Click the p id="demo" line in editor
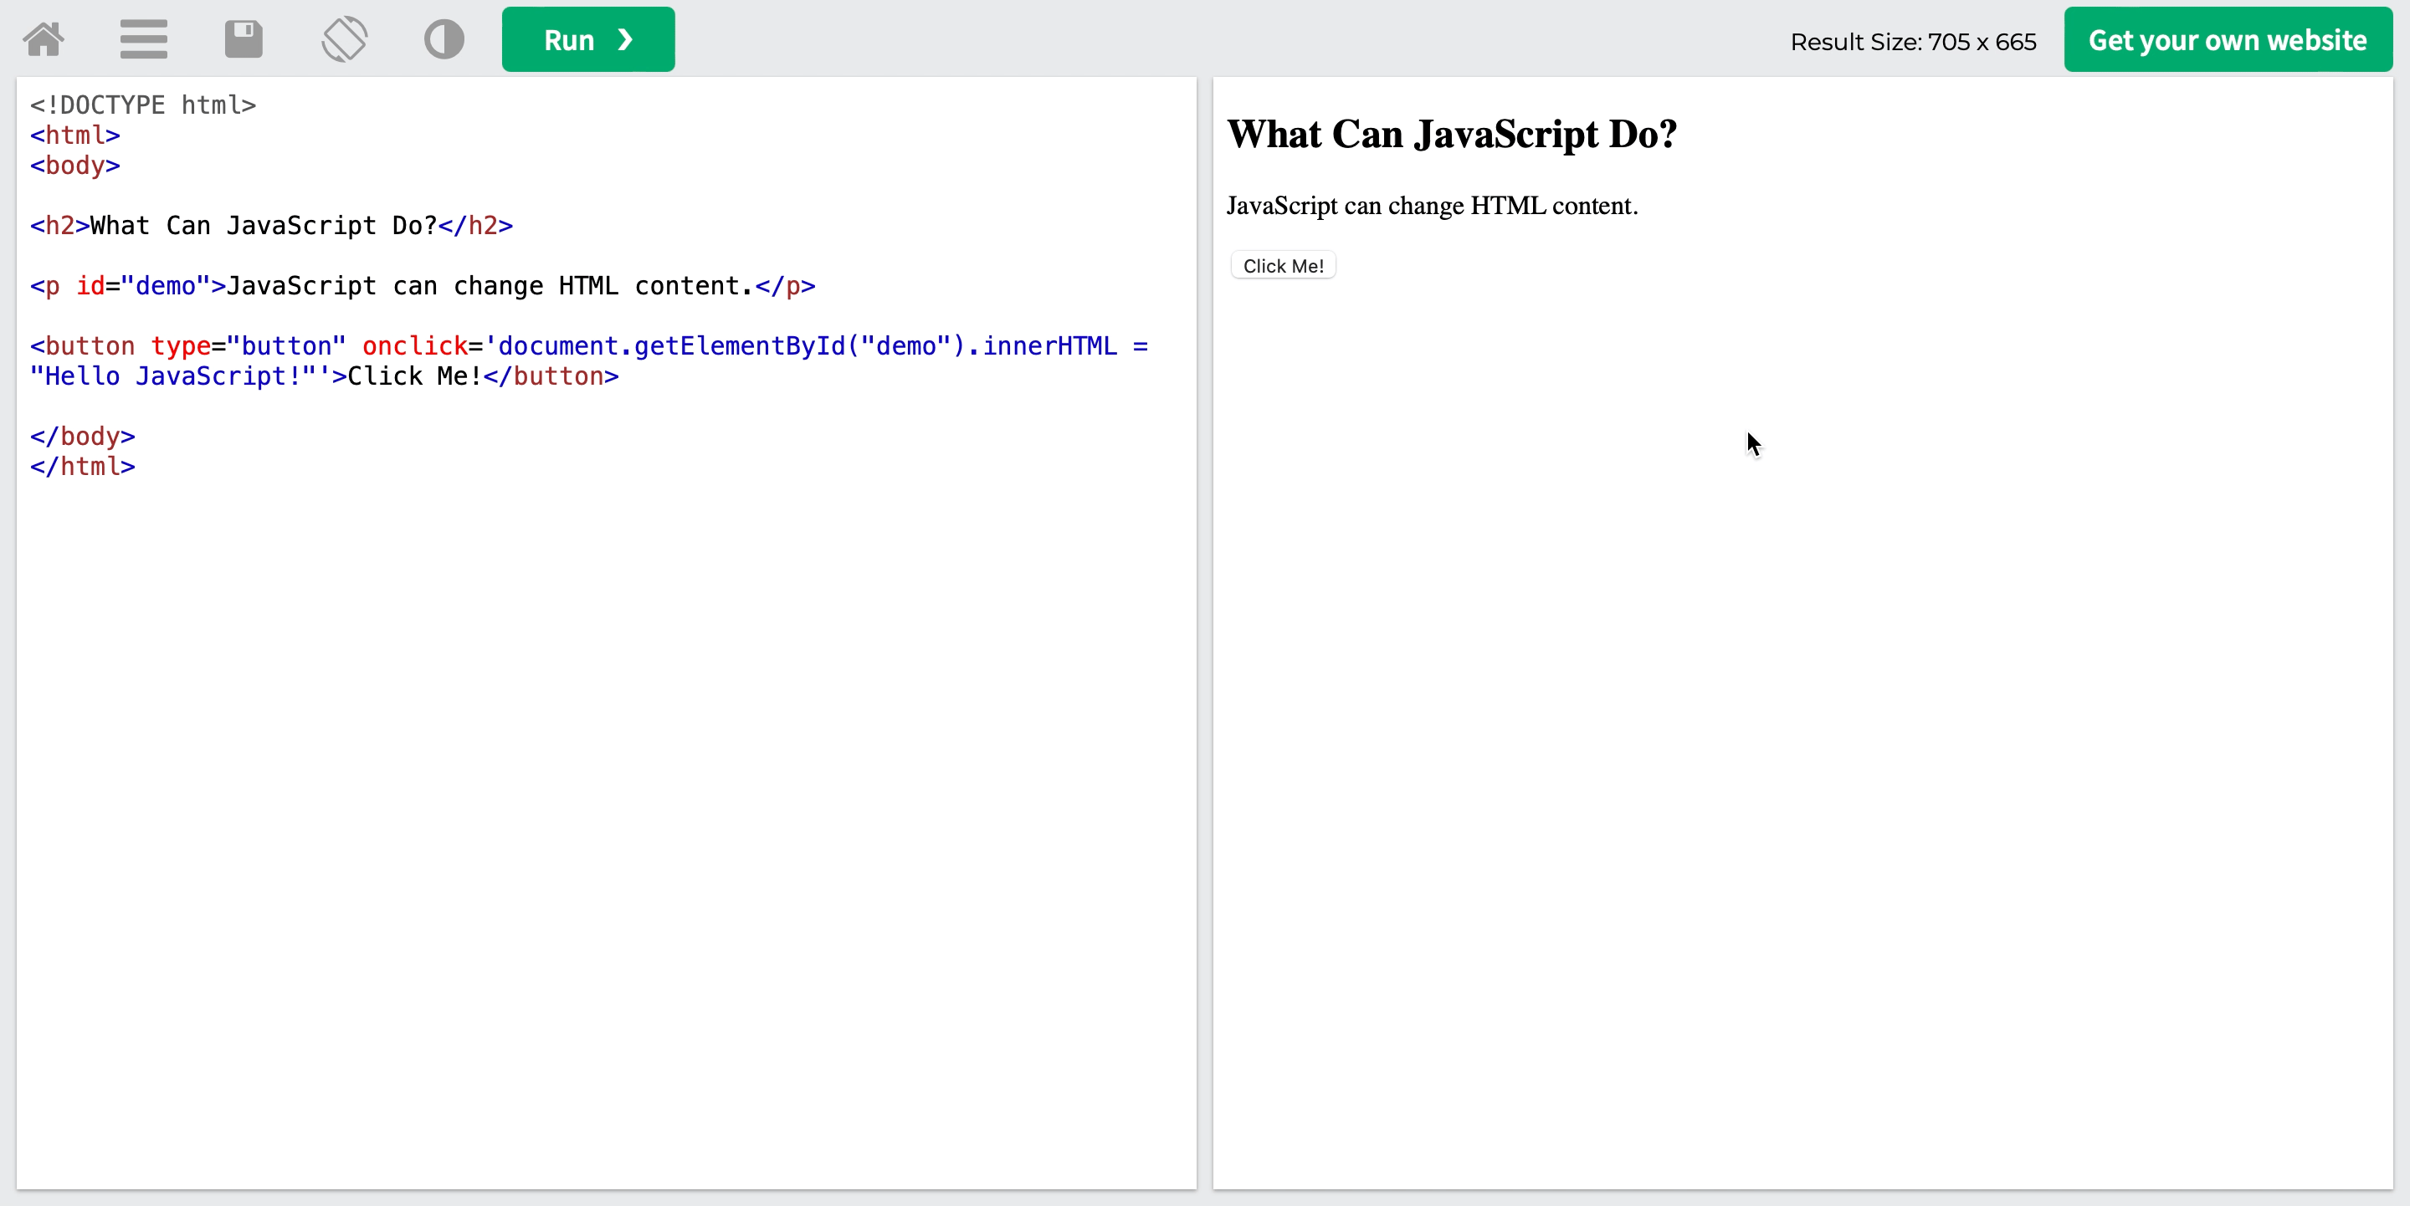This screenshot has height=1206, width=2410. (422, 286)
